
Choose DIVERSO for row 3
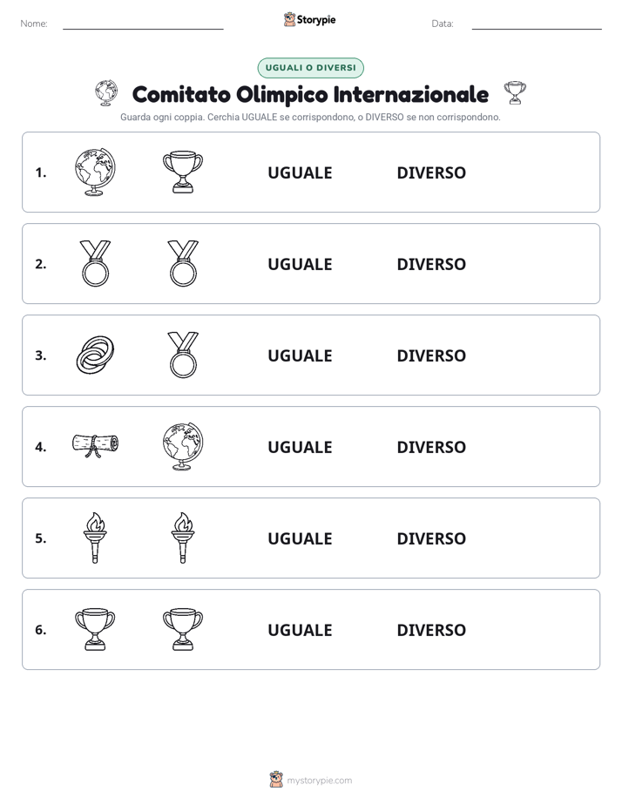click(x=431, y=355)
